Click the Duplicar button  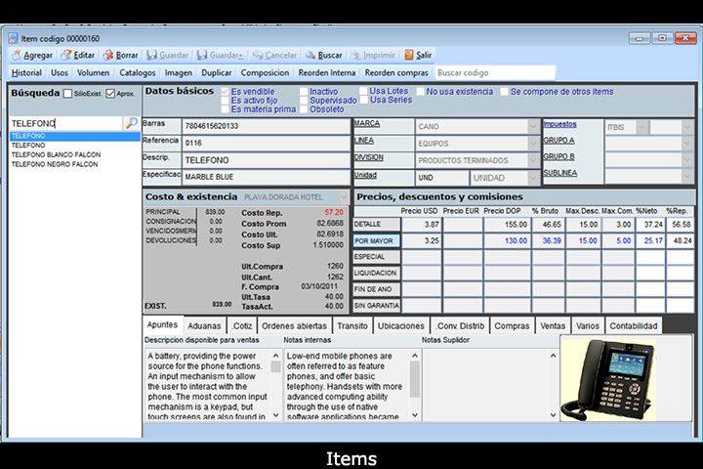click(x=216, y=72)
